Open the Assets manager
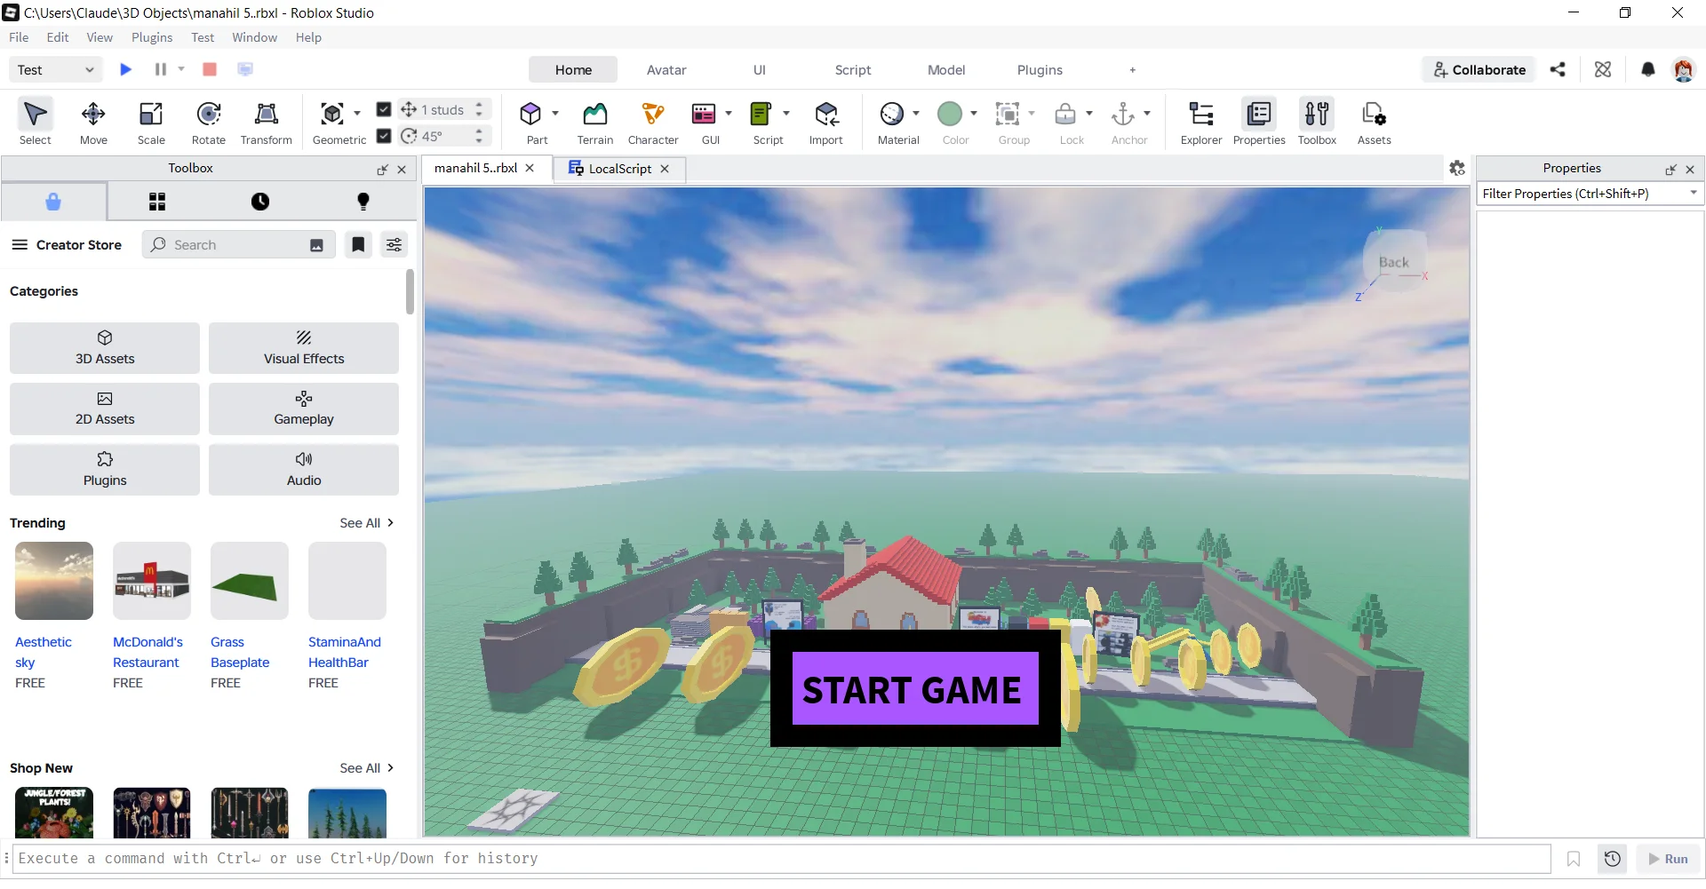Screen dimensions: 1706x889 tap(1374, 121)
